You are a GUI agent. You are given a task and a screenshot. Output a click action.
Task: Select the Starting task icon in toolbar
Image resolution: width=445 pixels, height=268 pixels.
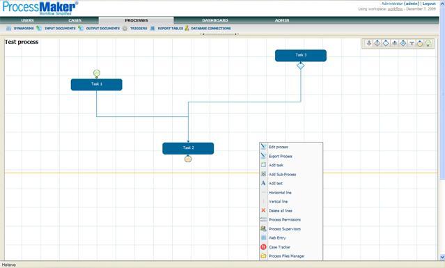[x=428, y=43]
